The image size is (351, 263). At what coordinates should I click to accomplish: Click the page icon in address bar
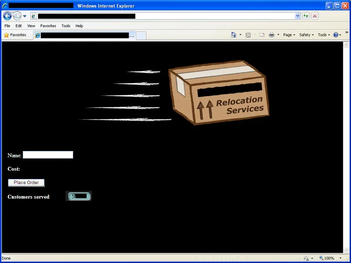(x=34, y=16)
